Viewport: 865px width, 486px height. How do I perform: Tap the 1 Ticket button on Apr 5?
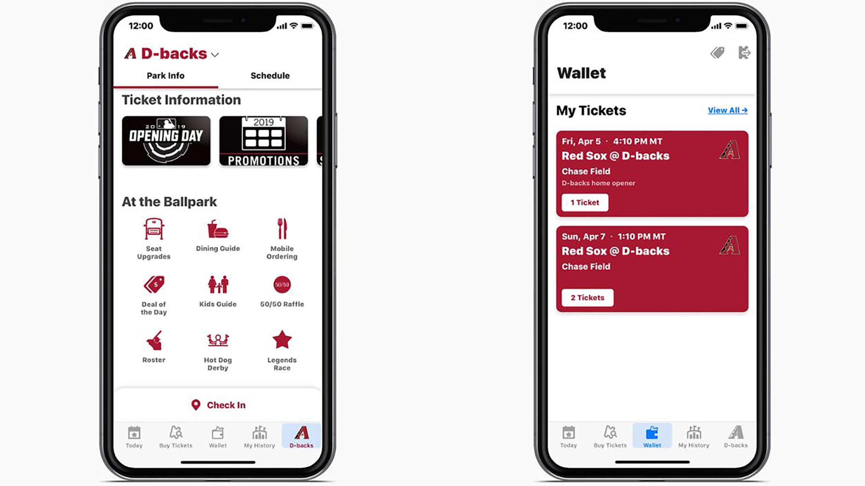coord(585,202)
